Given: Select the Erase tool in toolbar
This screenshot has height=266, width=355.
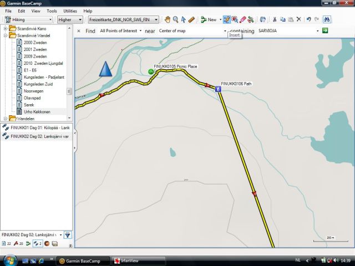Looking at the screenshot, I should point(242,19).
